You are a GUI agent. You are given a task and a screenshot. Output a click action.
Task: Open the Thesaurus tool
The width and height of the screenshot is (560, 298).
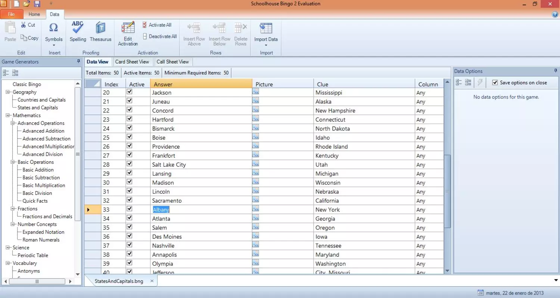pyautogui.click(x=100, y=32)
